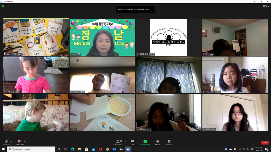Open the Reactions menu

(x=169, y=142)
